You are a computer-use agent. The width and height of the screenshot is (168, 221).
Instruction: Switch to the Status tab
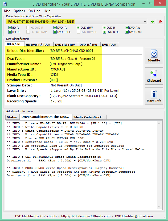(x=12, y=117)
